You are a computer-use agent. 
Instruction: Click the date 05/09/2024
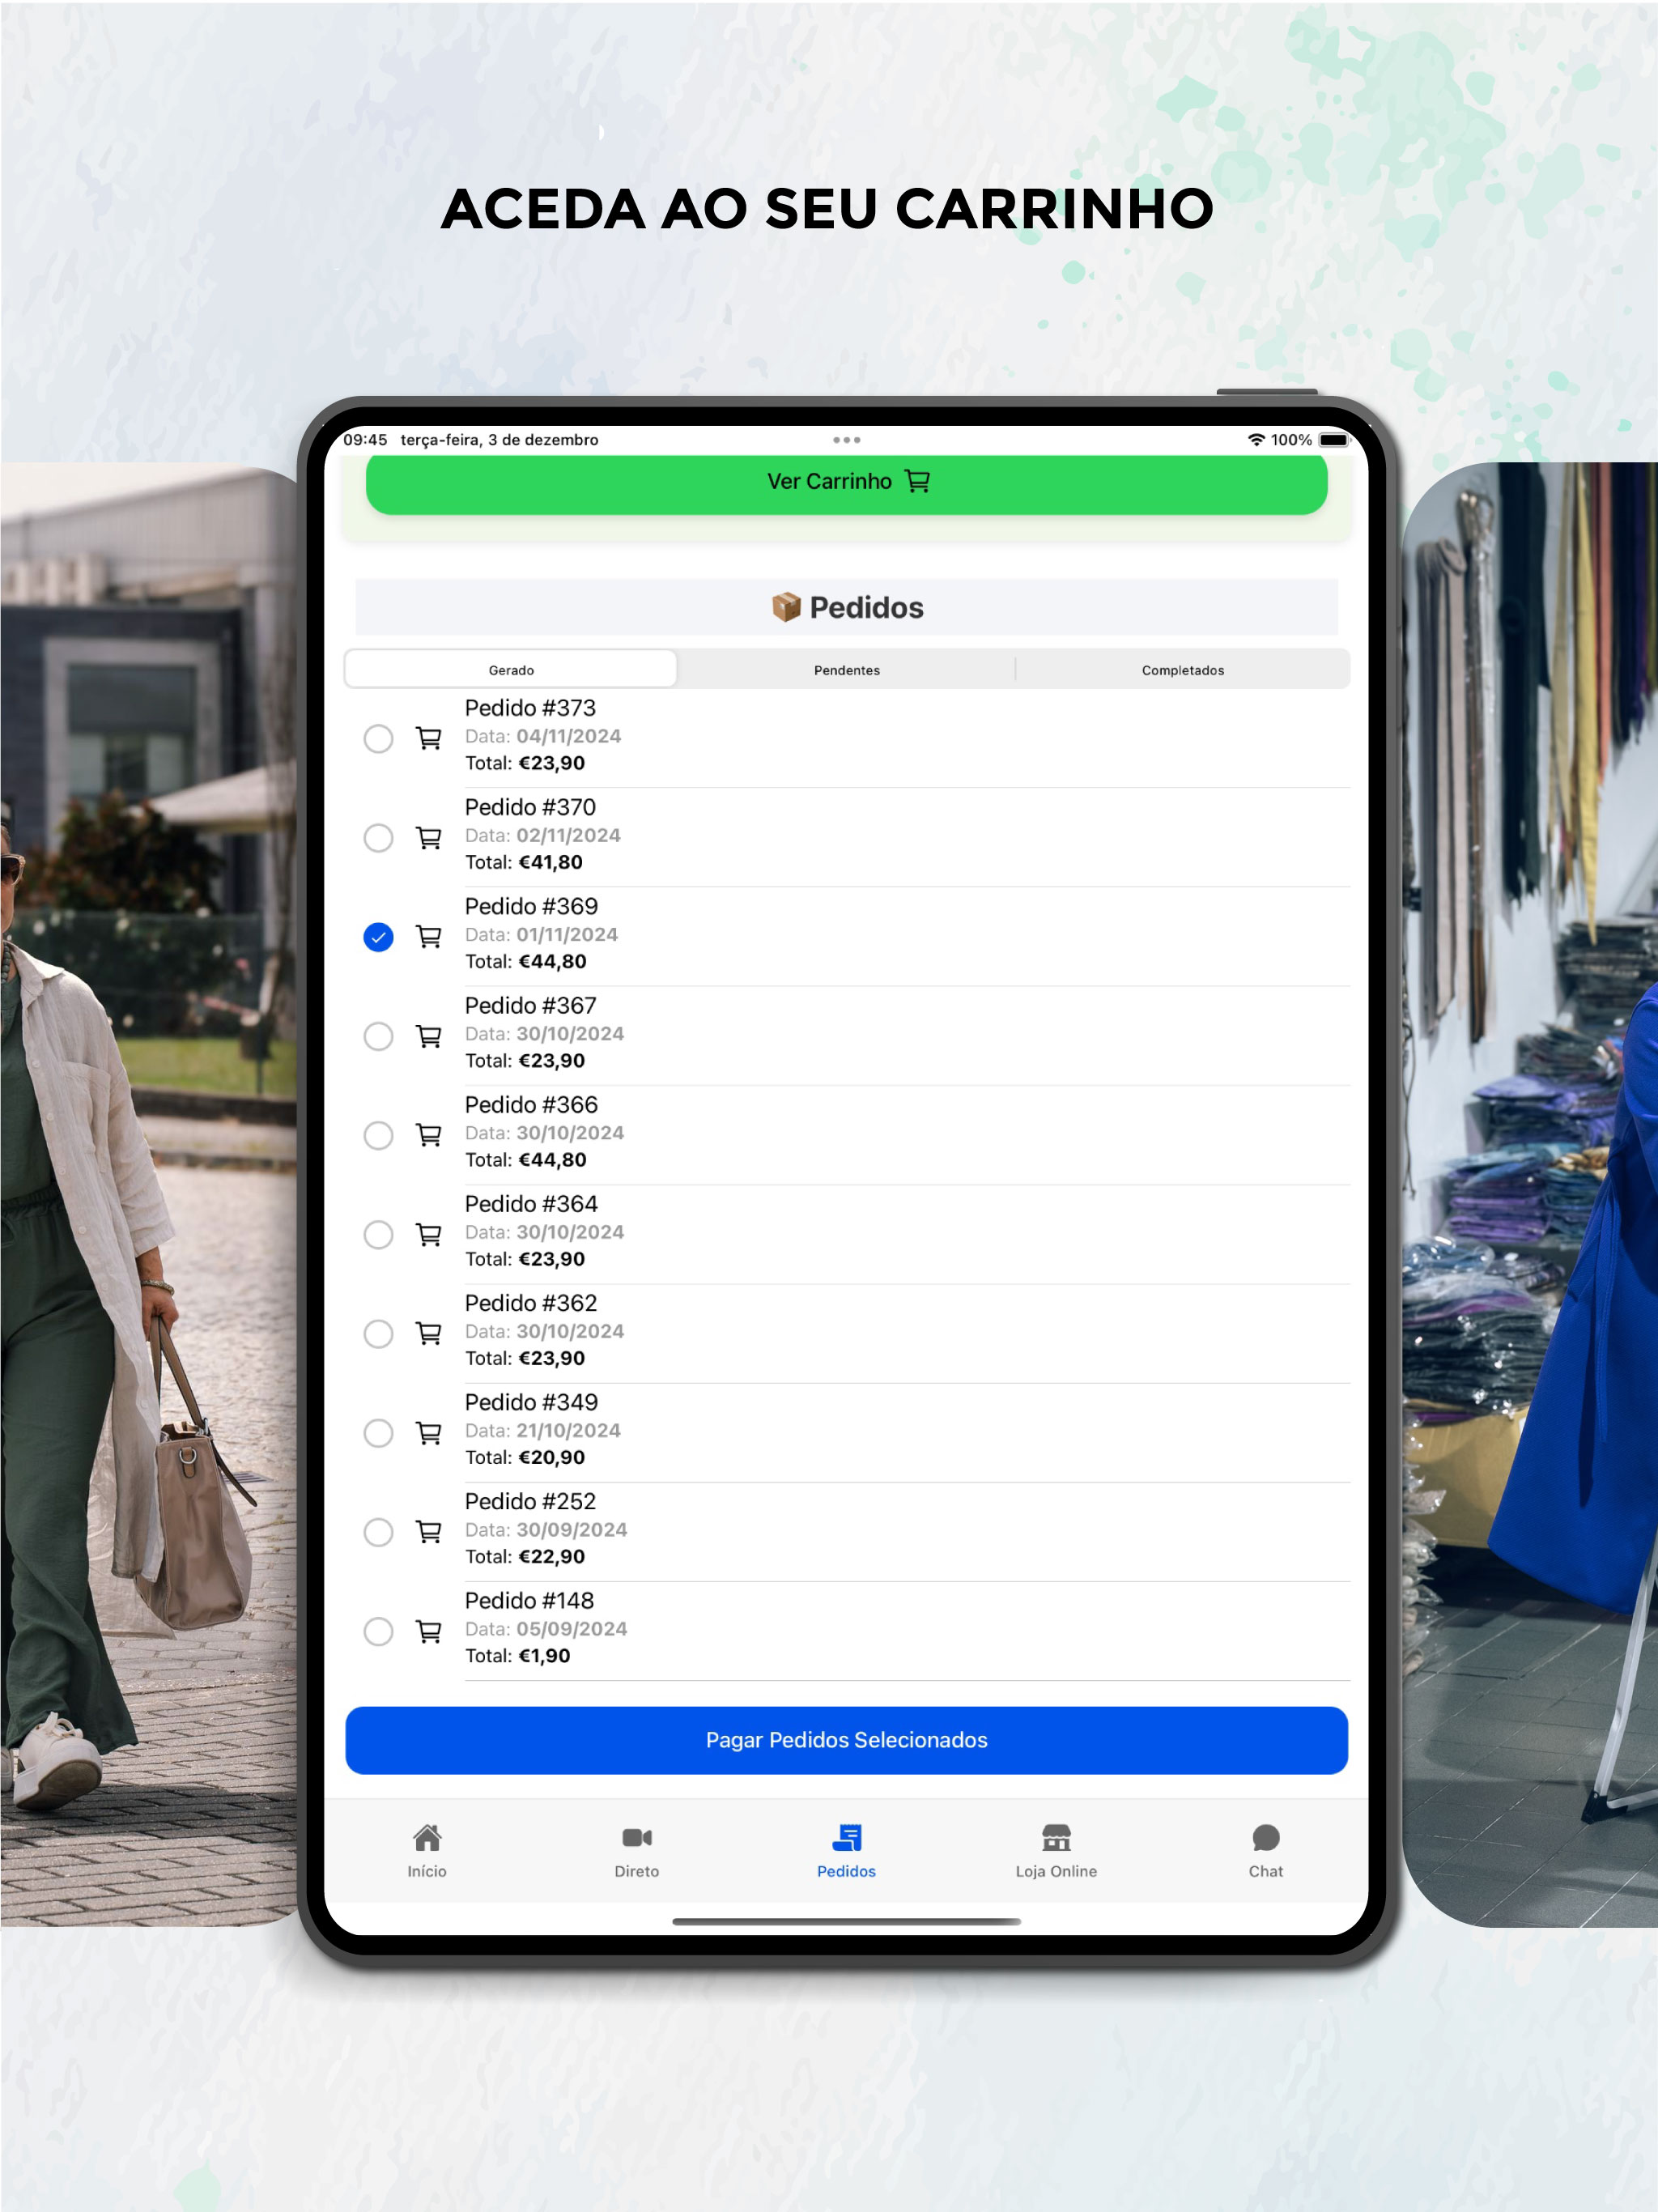[x=571, y=1628]
